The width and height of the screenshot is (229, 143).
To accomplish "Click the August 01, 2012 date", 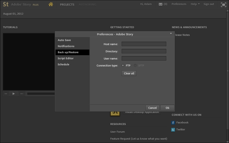I will point(13,14).
